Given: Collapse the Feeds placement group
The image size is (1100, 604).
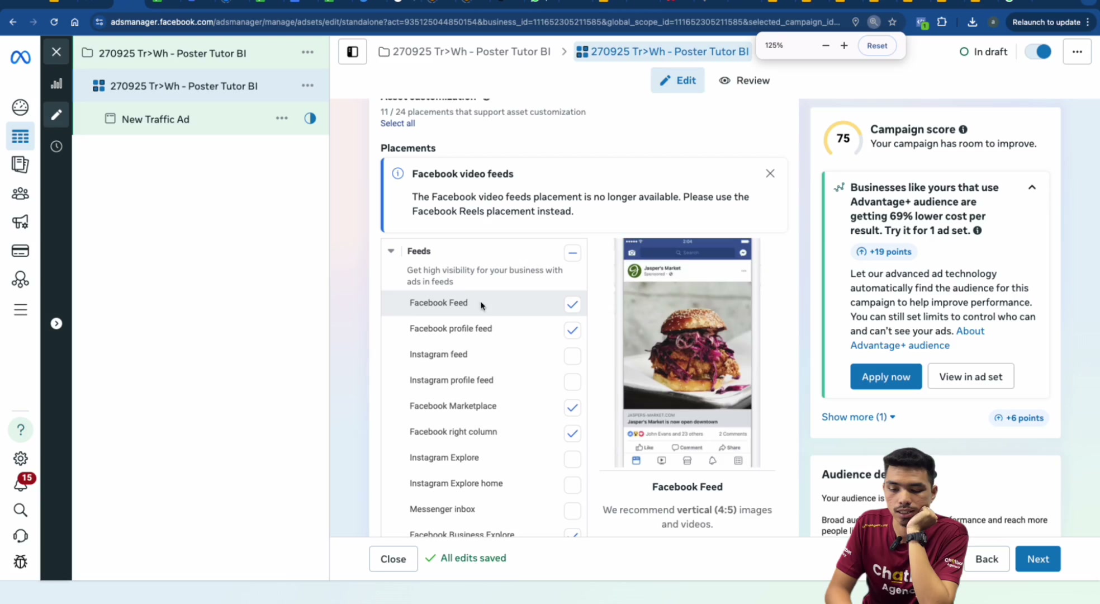Looking at the screenshot, I should [391, 251].
